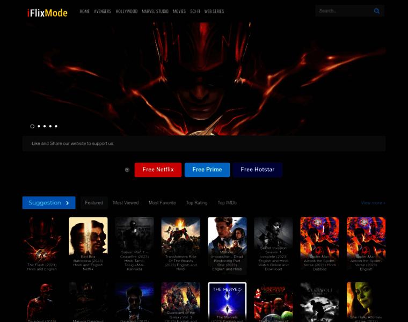
Task: Go to the Hollywood section
Action: point(127,11)
